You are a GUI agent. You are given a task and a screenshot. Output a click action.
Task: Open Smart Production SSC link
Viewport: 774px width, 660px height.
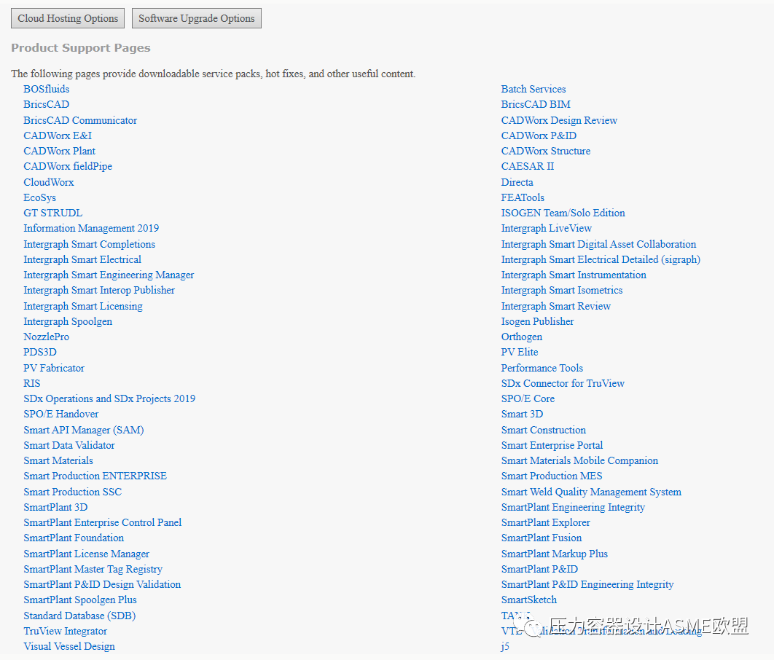tap(72, 492)
